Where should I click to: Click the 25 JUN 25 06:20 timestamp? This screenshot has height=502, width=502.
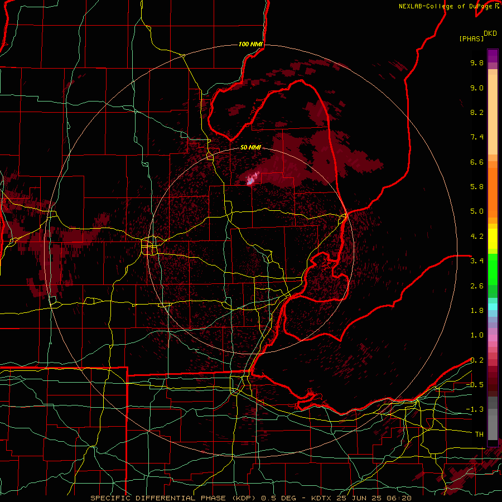(374, 498)
